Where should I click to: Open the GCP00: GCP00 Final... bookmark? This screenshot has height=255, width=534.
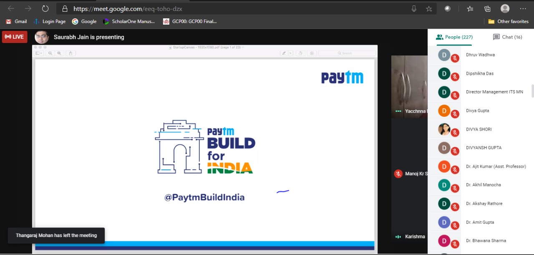pyautogui.click(x=190, y=21)
